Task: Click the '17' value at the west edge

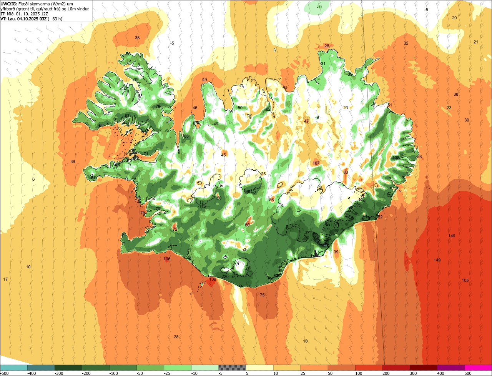Action: point(5,279)
